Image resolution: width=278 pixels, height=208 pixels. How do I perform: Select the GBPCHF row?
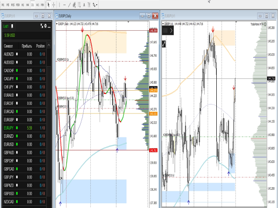[24, 161]
